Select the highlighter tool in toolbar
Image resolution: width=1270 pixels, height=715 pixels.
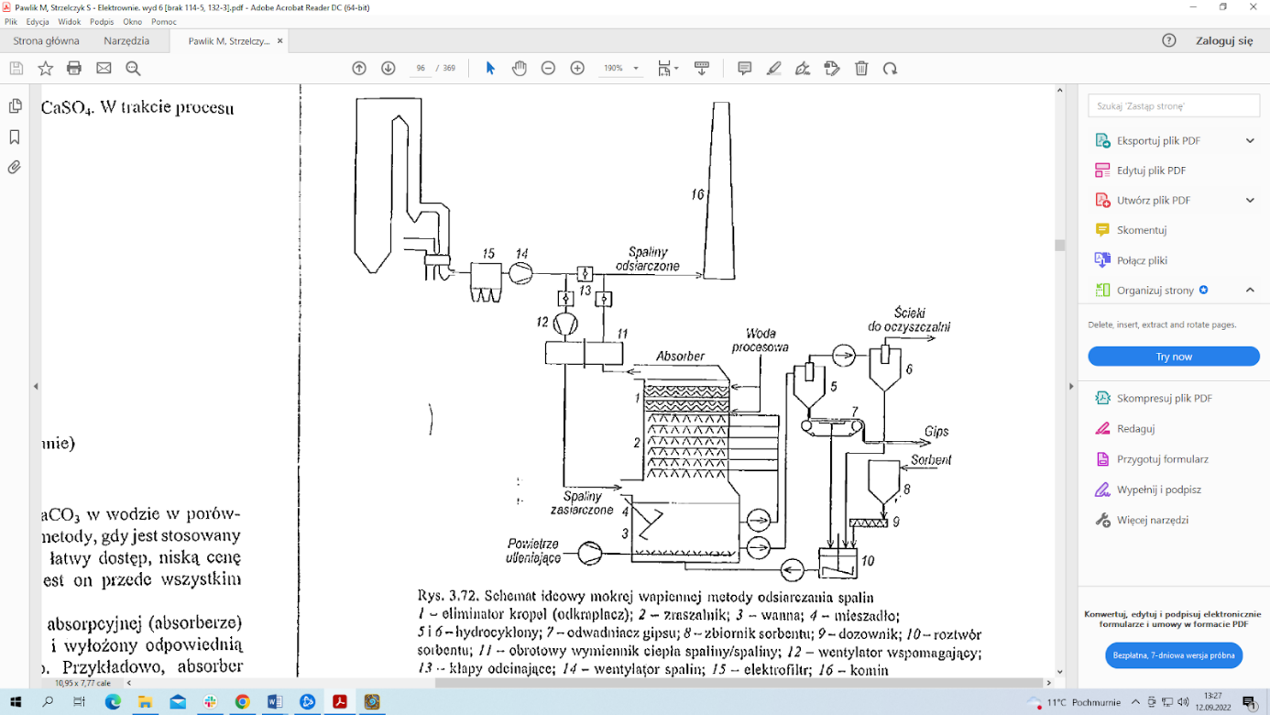click(x=772, y=68)
